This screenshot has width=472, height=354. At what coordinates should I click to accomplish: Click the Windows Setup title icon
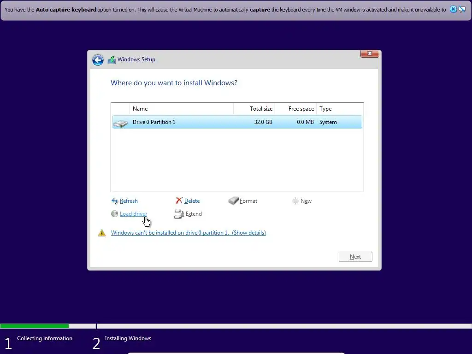[x=112, y=60]
